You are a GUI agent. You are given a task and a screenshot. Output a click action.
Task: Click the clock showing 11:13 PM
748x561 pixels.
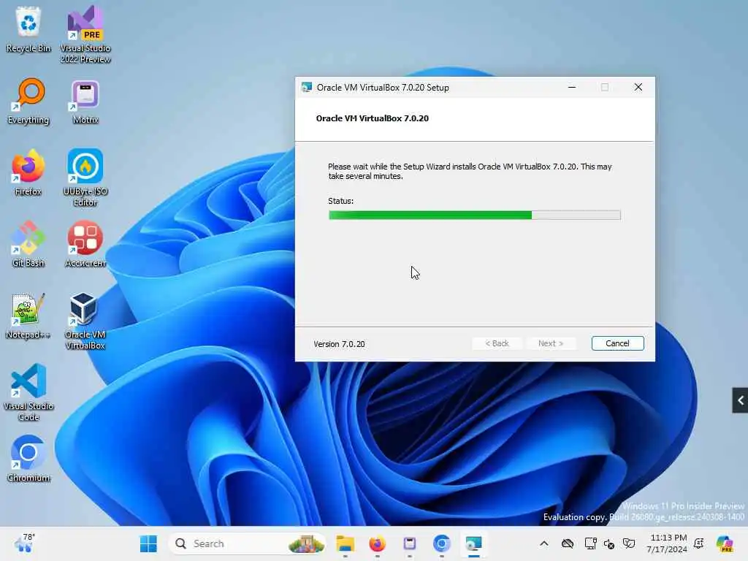click(668, 543)
